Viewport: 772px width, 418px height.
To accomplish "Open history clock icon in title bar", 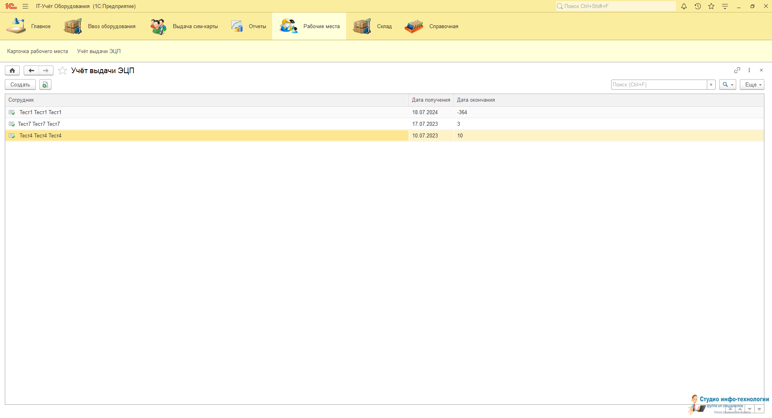I will point(698,6).
